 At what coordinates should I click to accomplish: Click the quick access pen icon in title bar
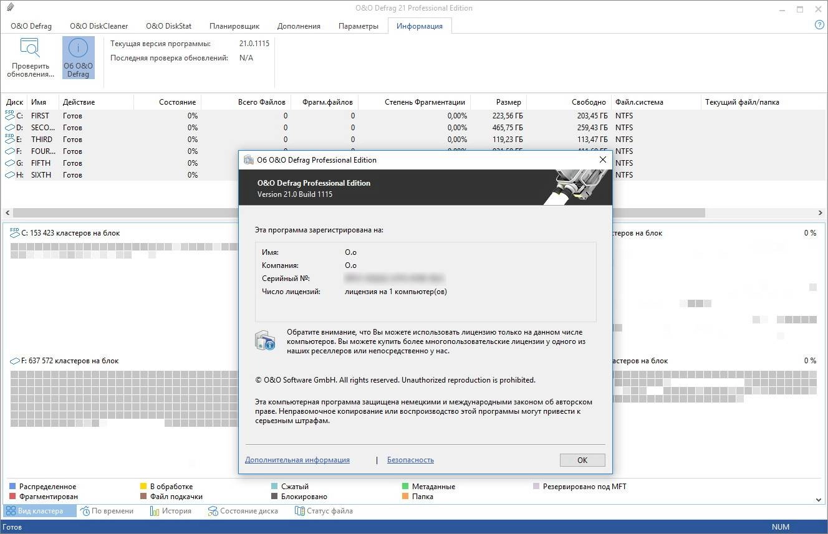(x=9, y=9)
